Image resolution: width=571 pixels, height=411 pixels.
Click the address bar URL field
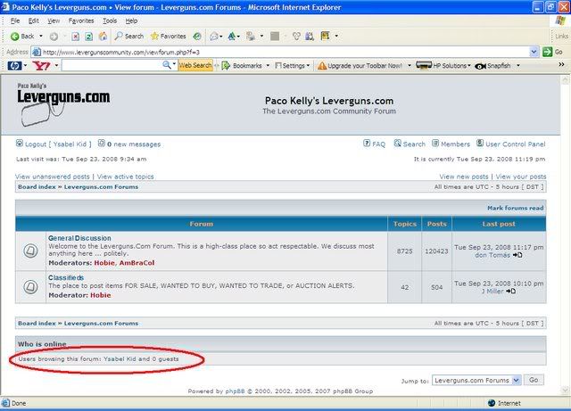click(279, 52)
